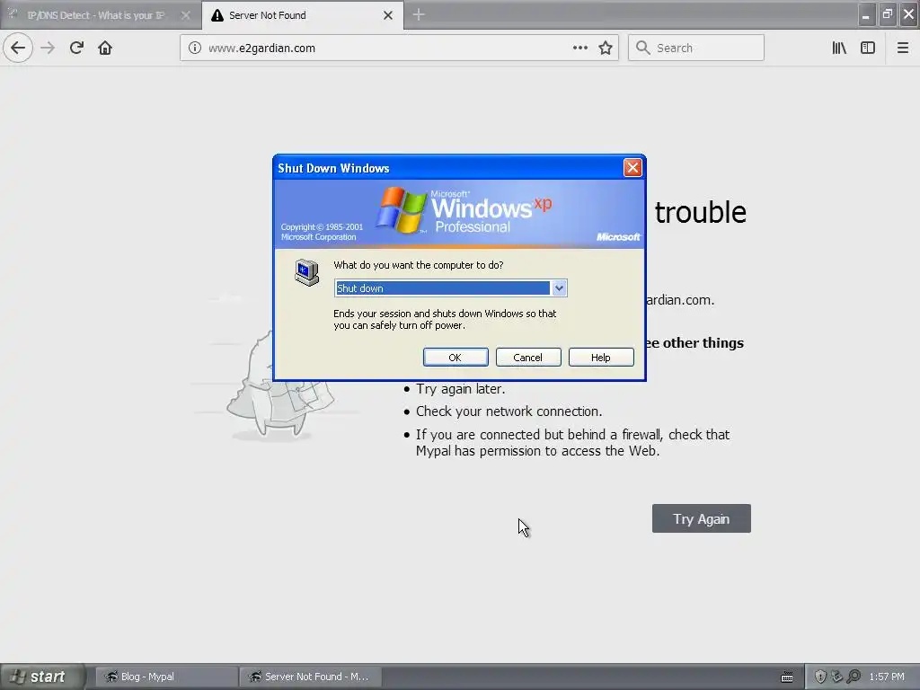Show site information for e2gardian.com

(195, 49)
